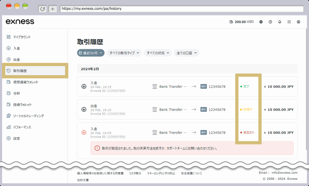
Task: Click the マネーロンダリングの防止 link
Action: (x=161, y=174)
